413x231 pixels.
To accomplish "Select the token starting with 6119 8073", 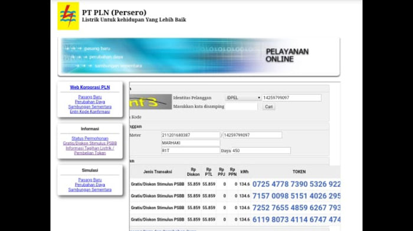I will pos(296,219).
